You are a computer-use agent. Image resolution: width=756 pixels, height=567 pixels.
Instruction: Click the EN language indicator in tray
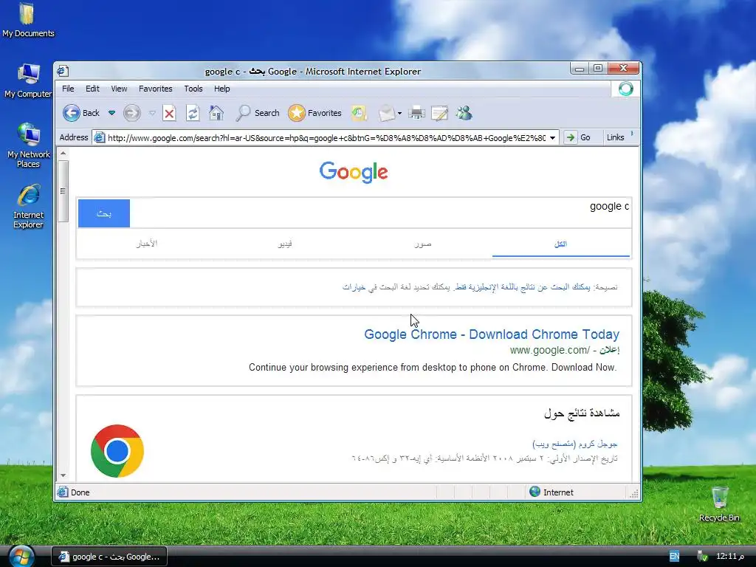pos(674,557)
